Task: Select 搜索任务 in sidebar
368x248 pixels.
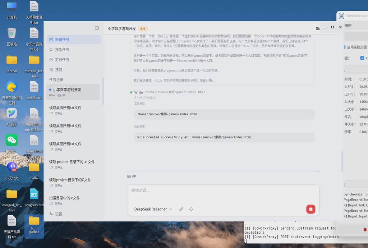Action: pyautogui.click(x=62, y=50)
